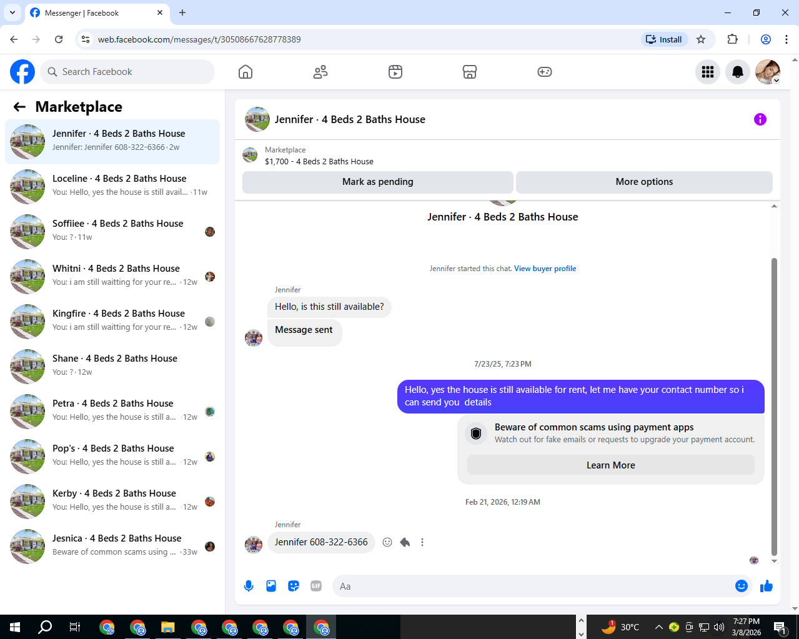Open the Kerby conversation
This screenshot has width=799, height=639.
112,502
